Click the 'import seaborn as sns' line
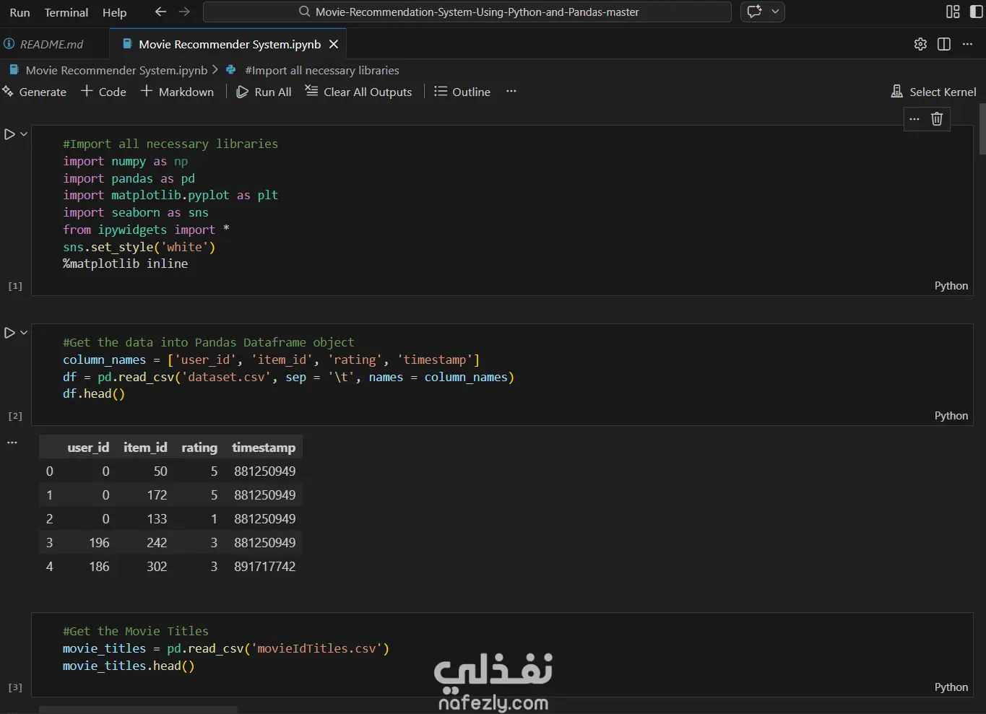 pos(135,213)
